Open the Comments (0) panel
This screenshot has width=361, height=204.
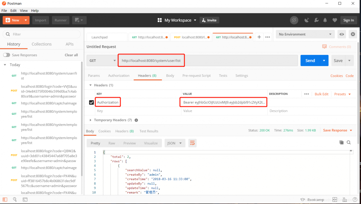tap(337, 47)
